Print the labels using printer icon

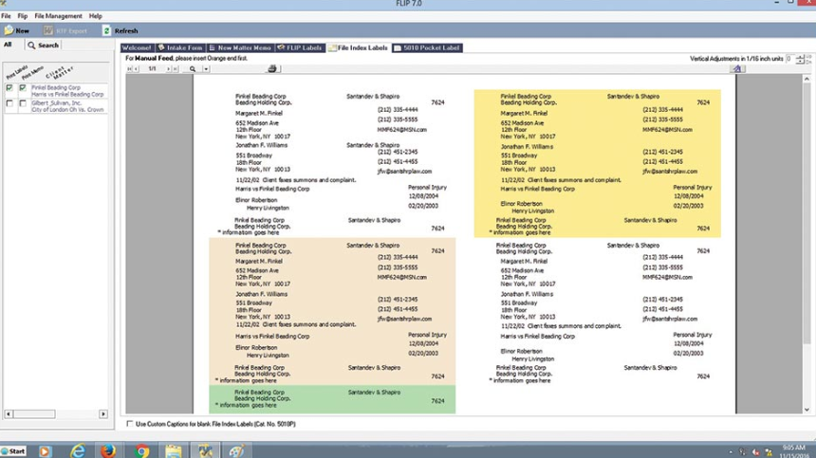coord(271,68)
